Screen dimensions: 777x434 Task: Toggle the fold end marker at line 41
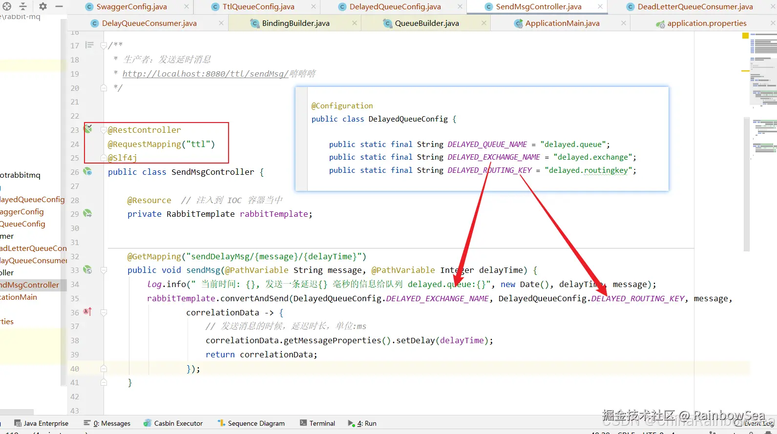(104, 382)
